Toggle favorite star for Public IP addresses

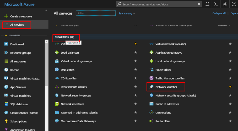pyautogui.click(x=230, y=104)
